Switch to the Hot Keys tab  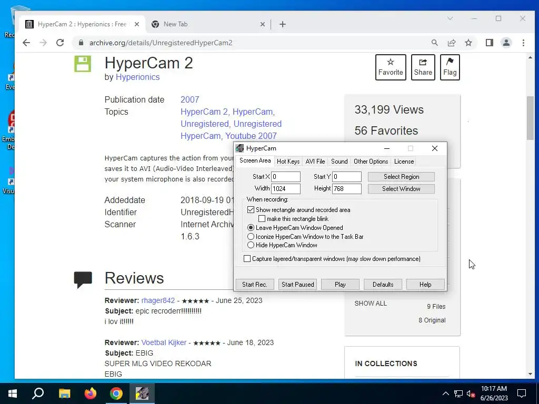coord(288,161)
